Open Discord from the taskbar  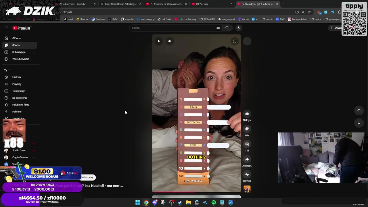pos(155,202)
